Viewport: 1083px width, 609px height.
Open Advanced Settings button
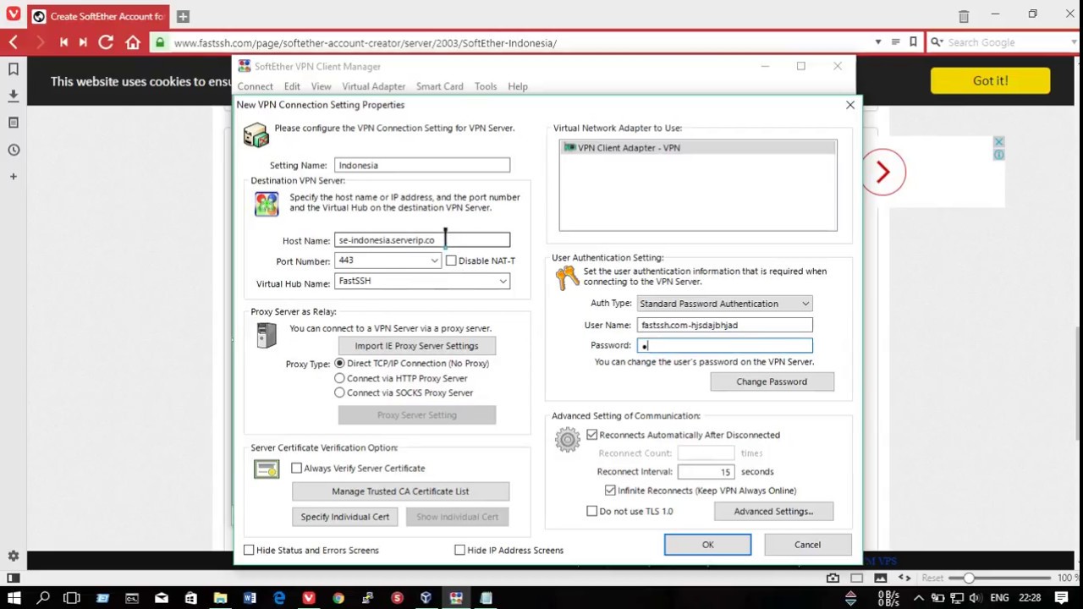tap(773, 511)
